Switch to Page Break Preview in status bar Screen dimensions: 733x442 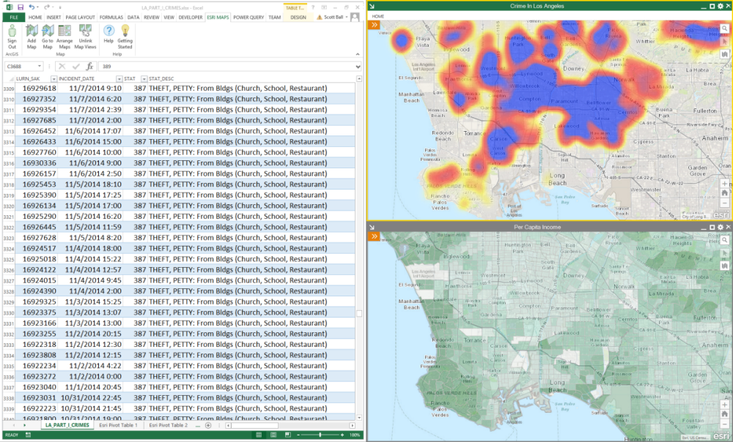288,435
